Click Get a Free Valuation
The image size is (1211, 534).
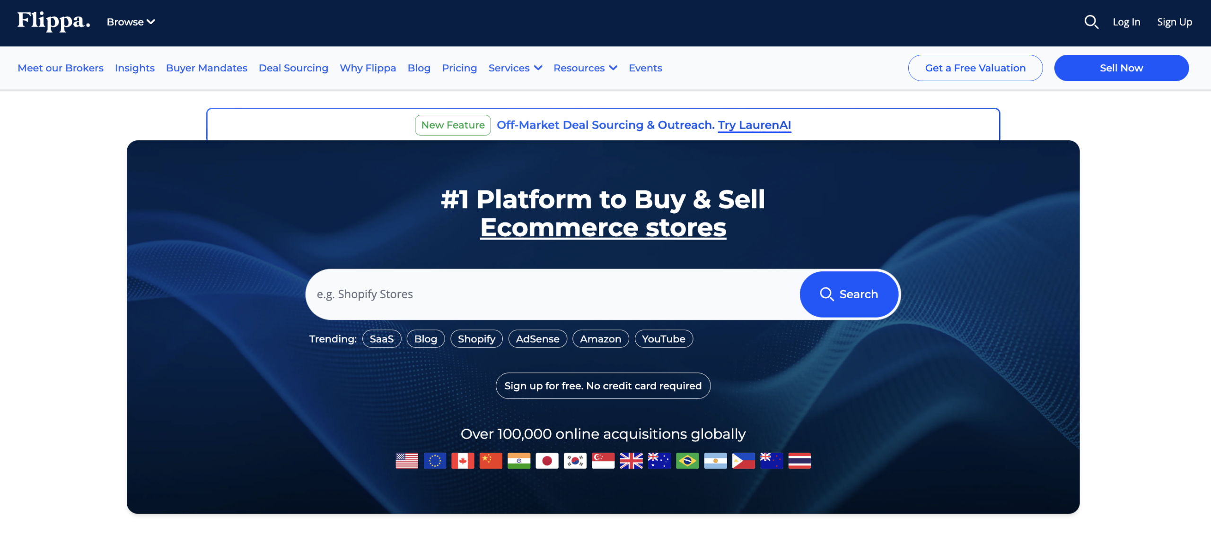tap(975, 68)
